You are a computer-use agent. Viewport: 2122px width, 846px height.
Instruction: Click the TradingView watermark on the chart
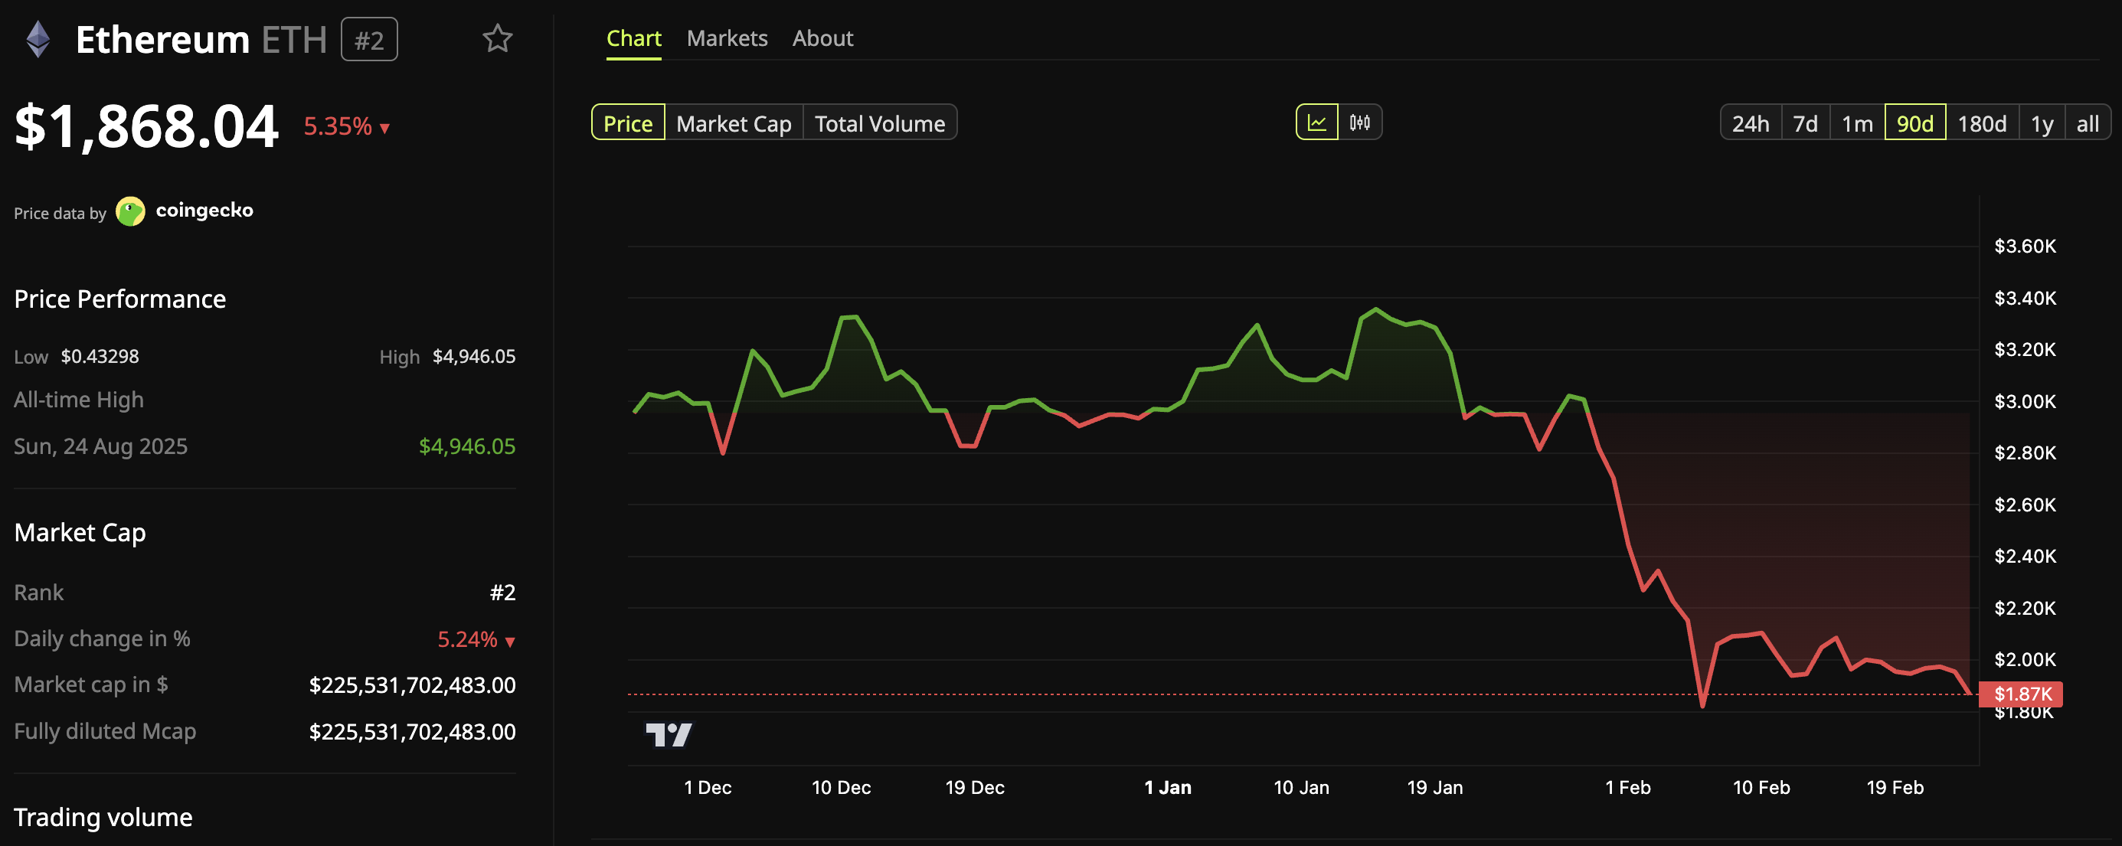[669, 733]
